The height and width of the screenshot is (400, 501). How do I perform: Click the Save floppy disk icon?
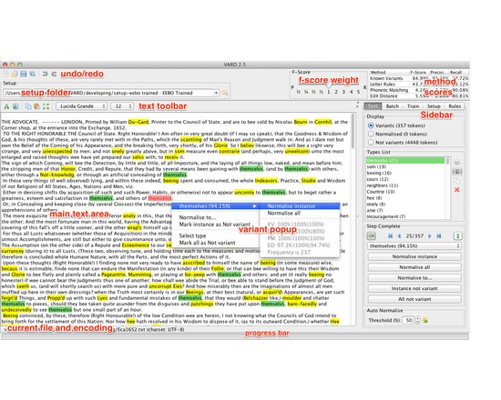[x=24, y=74]
